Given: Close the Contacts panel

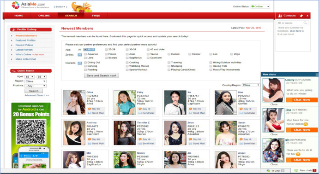Looking at the screenshot, I should [x=307, y=16].
